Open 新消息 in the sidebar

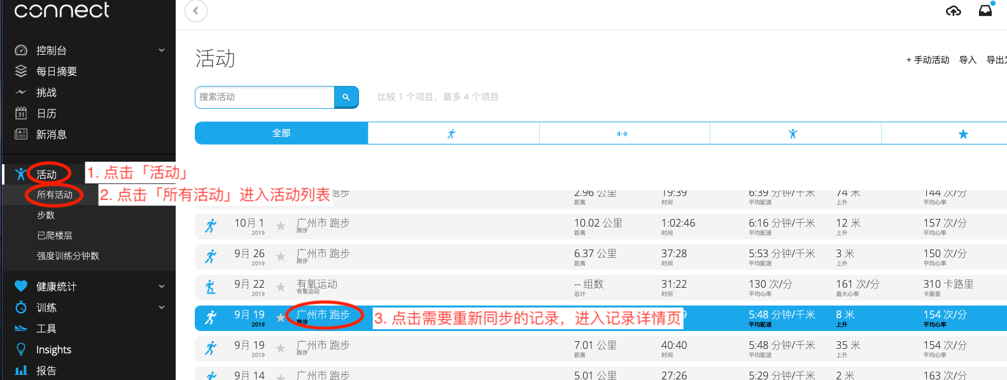[x=52, y=134]
